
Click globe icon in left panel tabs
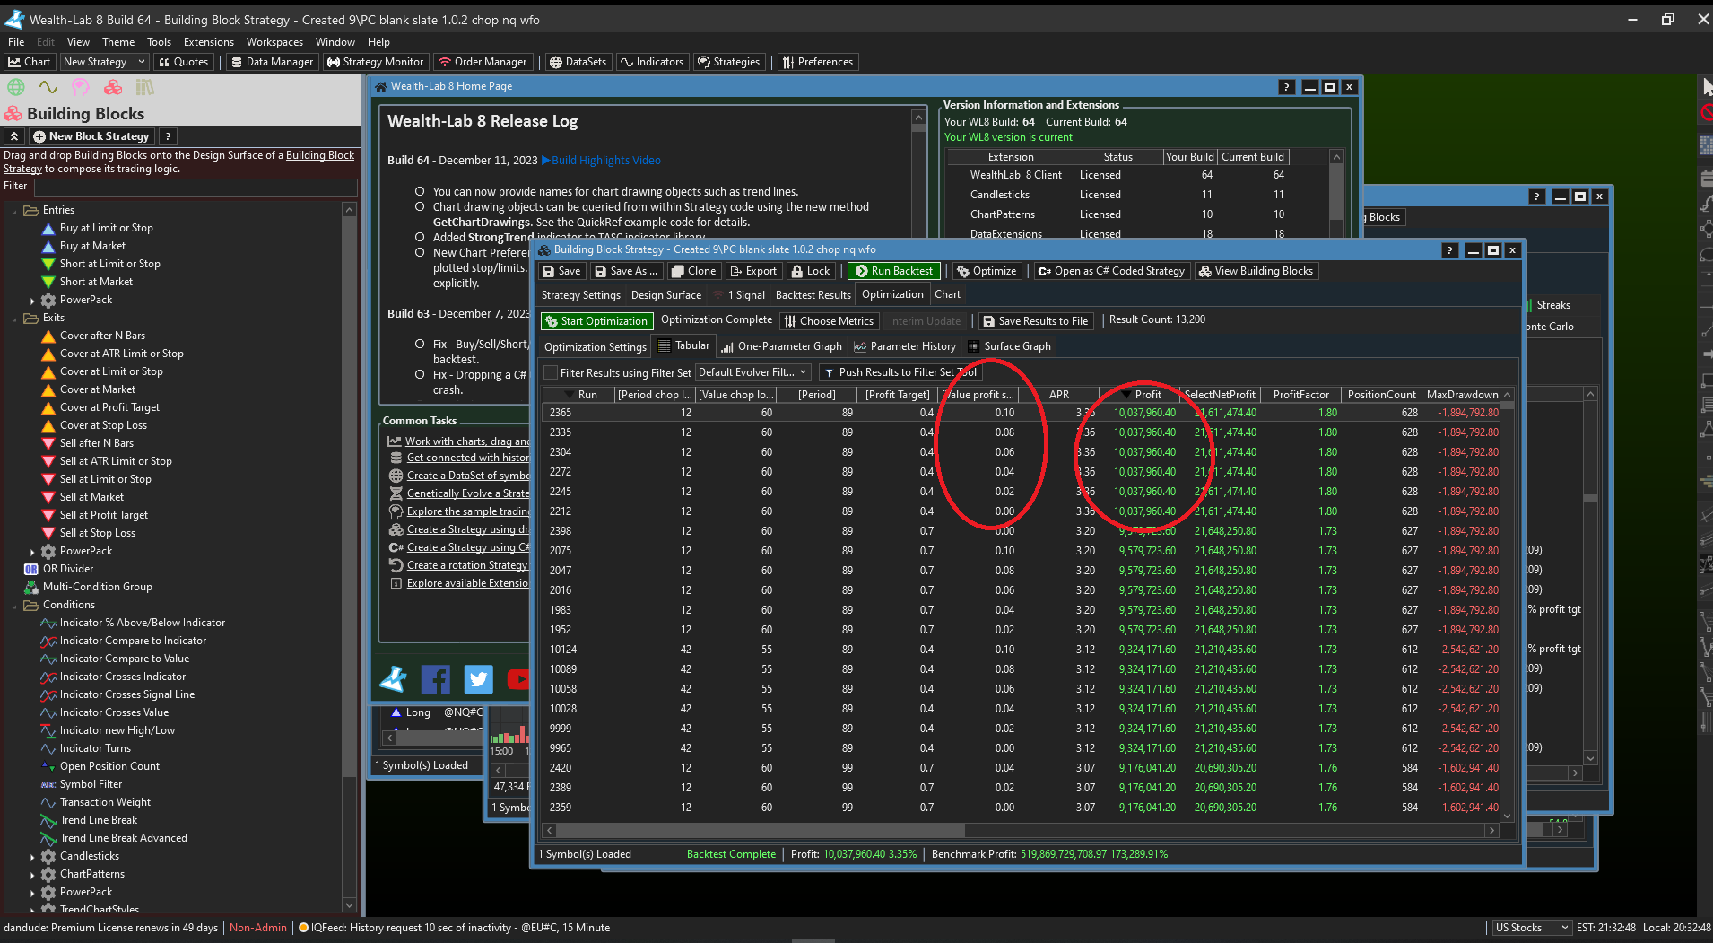16,87
